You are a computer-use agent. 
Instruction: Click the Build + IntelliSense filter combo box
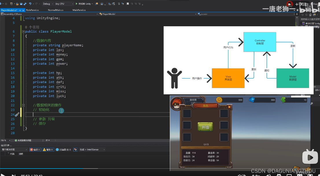(x=92, y=149)
